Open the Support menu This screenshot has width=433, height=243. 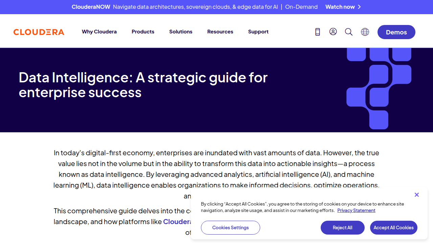point(258,32)
